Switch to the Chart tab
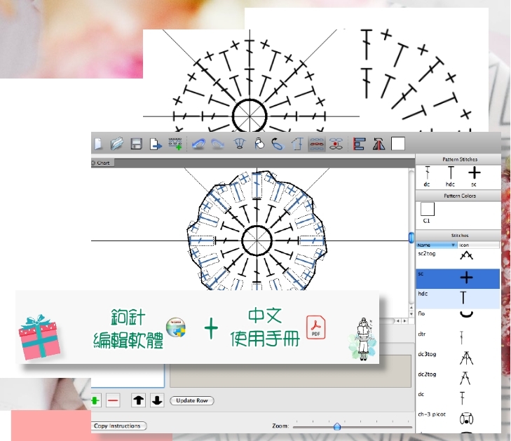 (102, 163)
